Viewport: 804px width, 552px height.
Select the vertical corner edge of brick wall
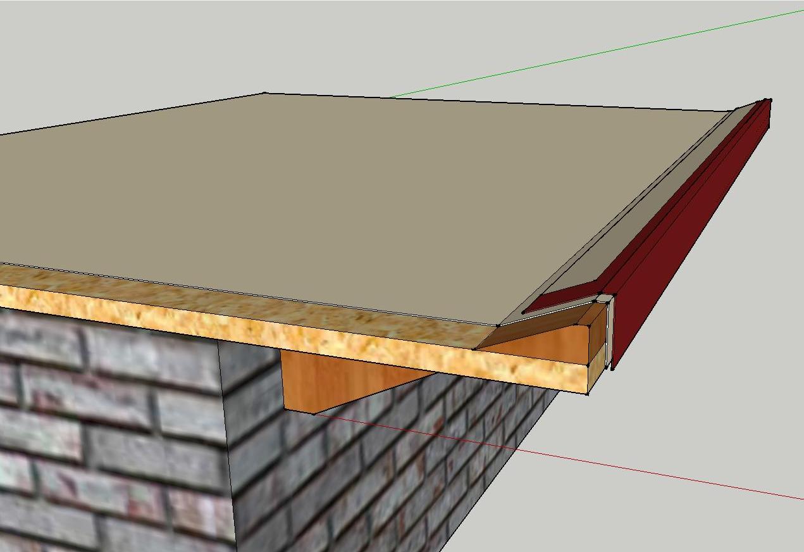click(227, 446)
